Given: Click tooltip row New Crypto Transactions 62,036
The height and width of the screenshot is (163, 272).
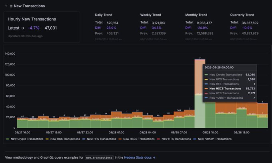Looking at the screenshot, I should (230, 75).
